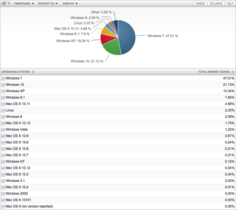Click the 'Linux: 2.33 %' chart label
236x210 pixels.
click(x=84, y=23)
